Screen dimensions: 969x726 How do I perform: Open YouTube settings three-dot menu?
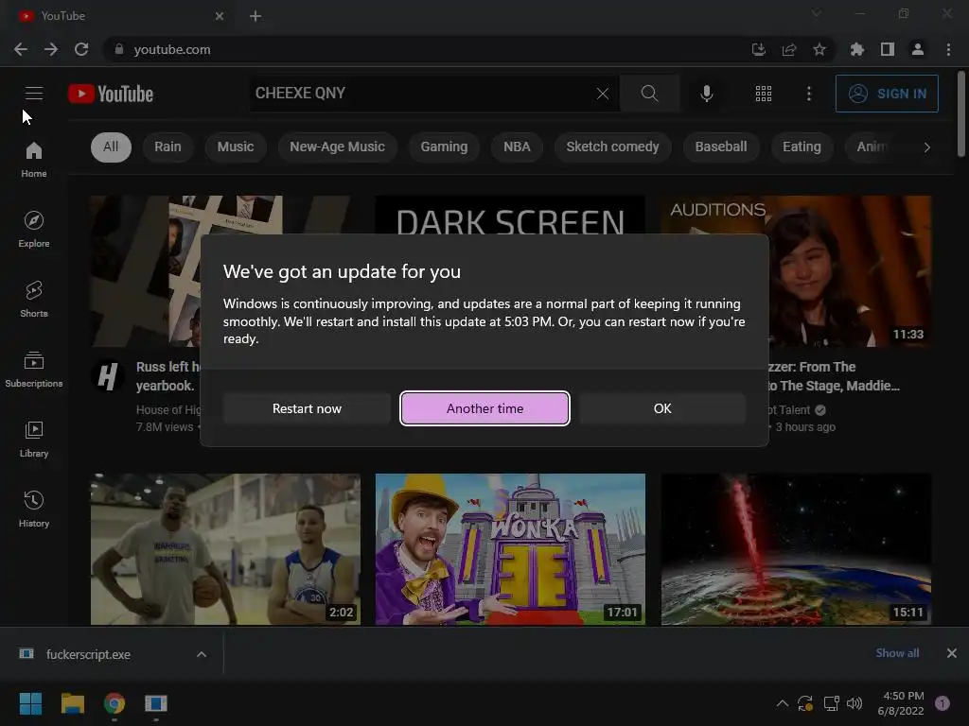click(x=808, y=94)
